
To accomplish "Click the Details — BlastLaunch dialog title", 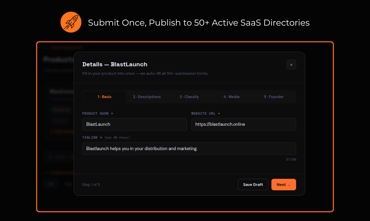I will pos(115,64).
